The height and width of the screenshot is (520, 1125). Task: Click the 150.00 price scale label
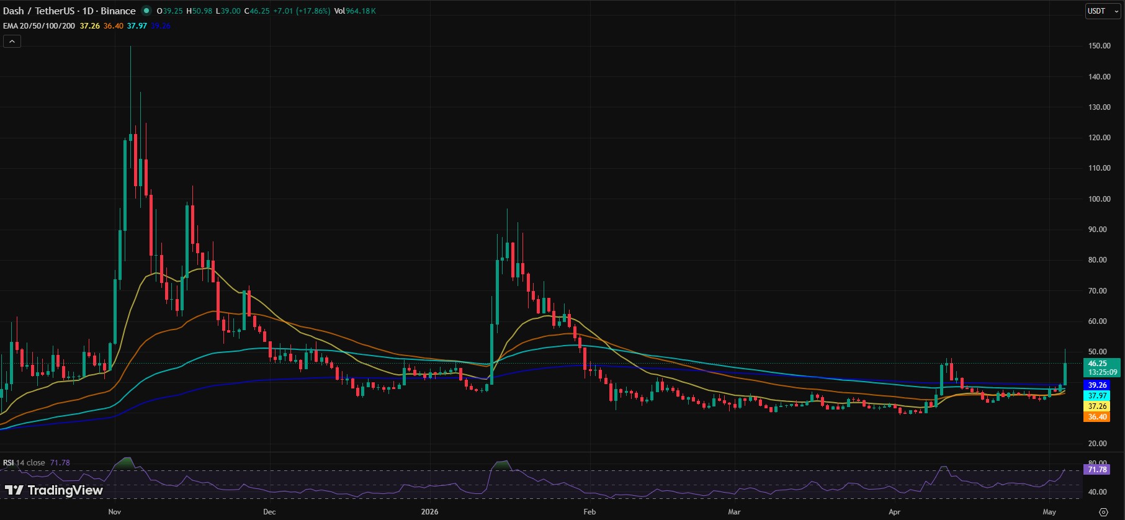(1099, 46)
